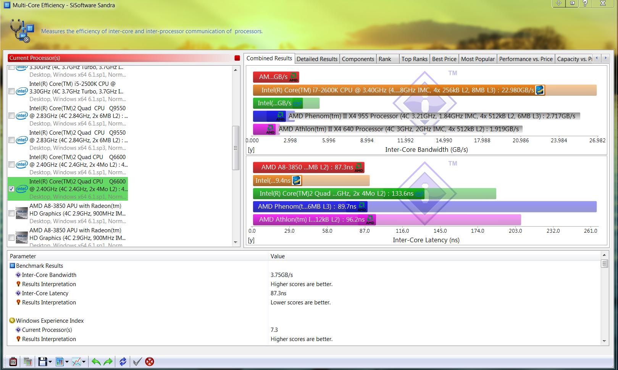The image size is (618, 370).
Task: Click the green back arrow icon
Action: tap(96, 362)
